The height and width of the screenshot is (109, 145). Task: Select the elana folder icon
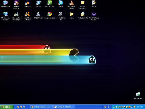[x=72, y=15]
